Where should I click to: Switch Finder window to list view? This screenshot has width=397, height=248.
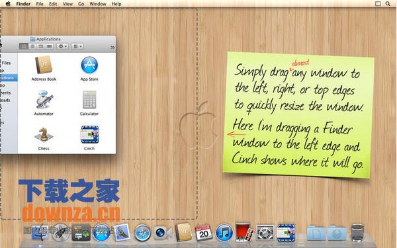click(x=32, y=46)
